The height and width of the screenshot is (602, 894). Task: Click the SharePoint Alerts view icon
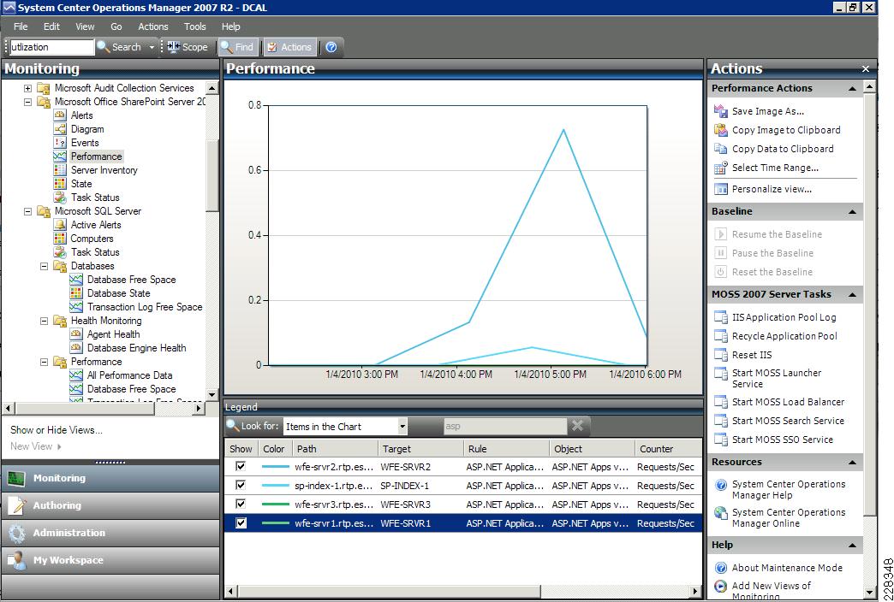[x=60, y=115]
